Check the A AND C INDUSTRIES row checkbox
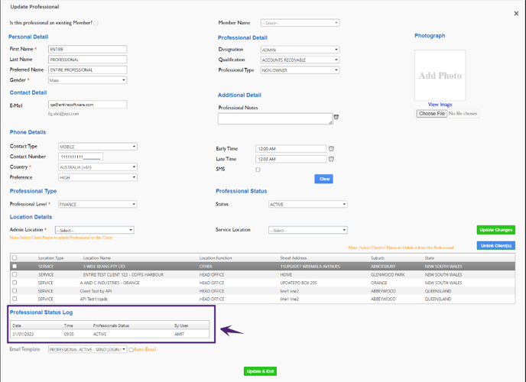Viewport: 526px width, 382px height. (15, 283)
